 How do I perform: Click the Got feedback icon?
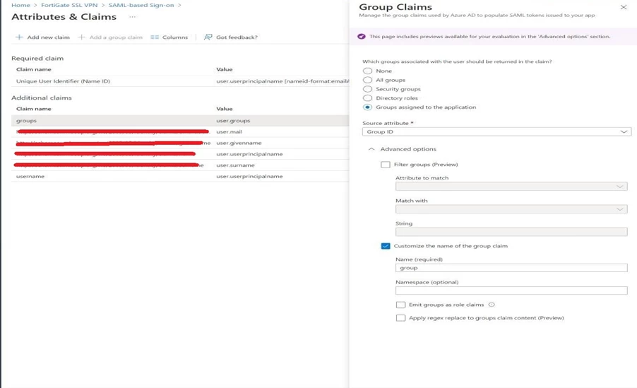[x=208, y=37]
